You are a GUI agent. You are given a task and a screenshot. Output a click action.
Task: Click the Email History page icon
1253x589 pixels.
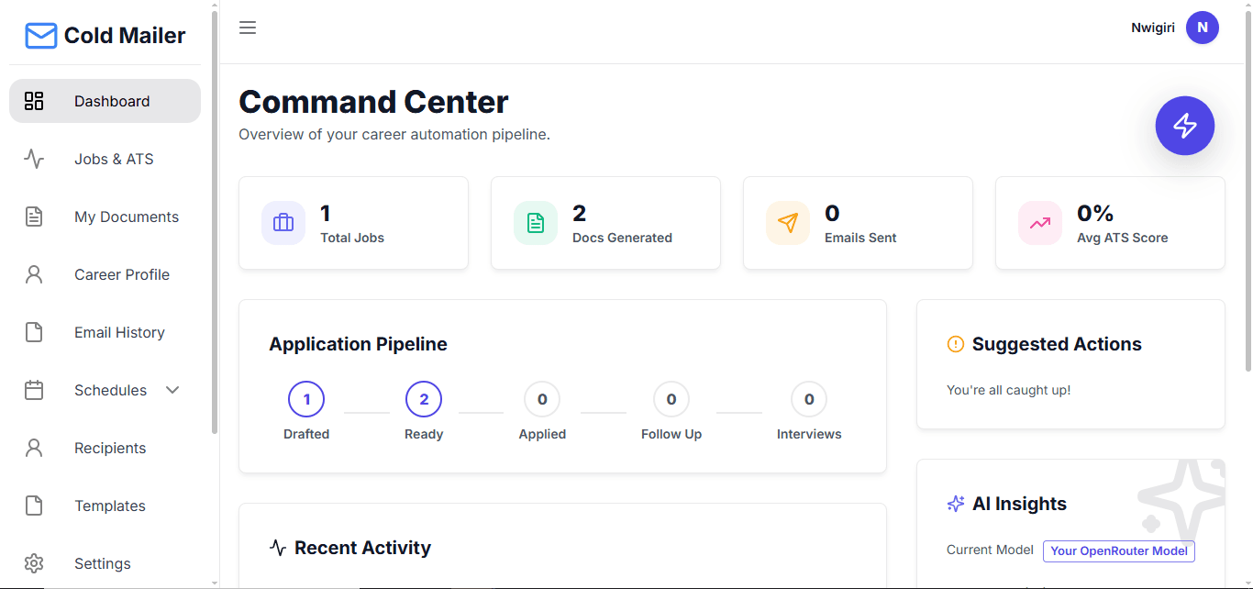[x=34, y=332]
